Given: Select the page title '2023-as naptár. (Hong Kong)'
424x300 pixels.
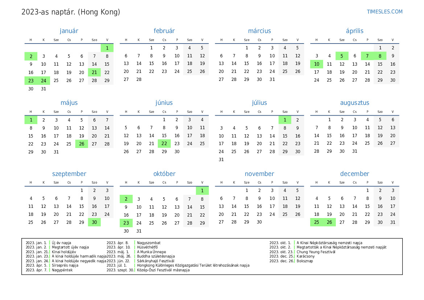Looking at the screenshot, I should pos(71,12).
